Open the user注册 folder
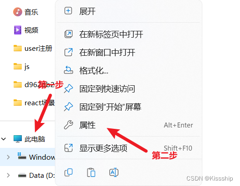 tap(33, 49)
